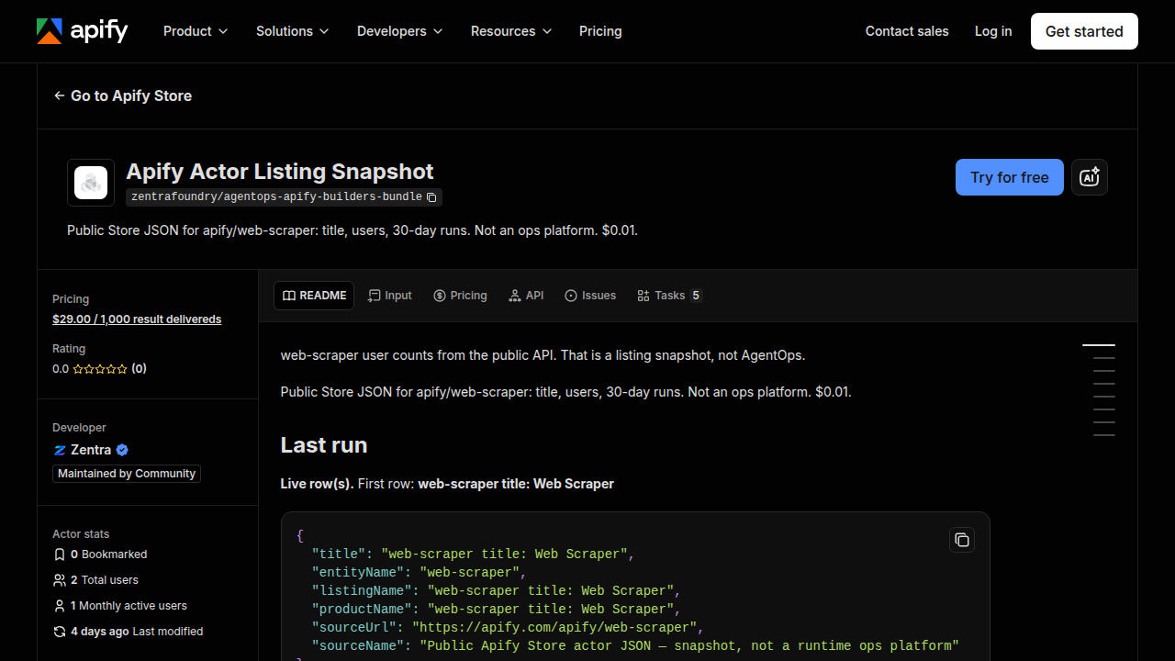
Task: Click the Zentra developer logo icon
Action: pyautogui.click(x=60, y=450)
